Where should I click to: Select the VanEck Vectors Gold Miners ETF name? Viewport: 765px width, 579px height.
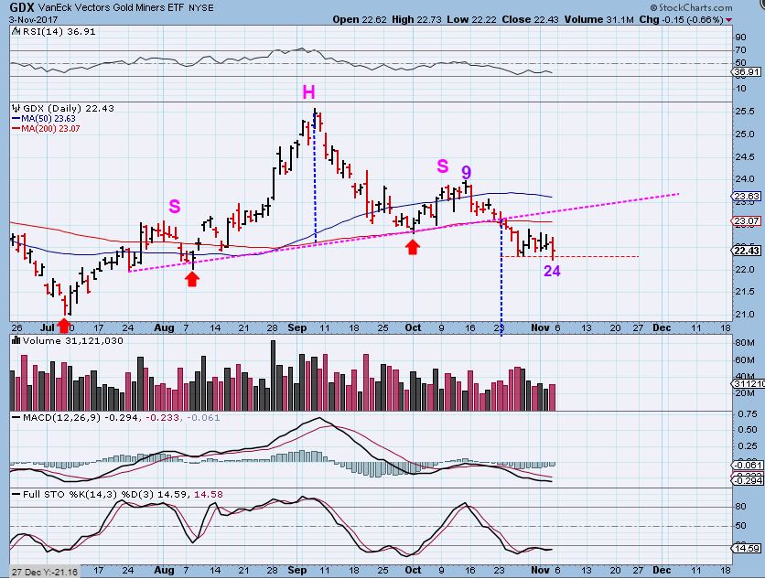[x=111, y=8]
